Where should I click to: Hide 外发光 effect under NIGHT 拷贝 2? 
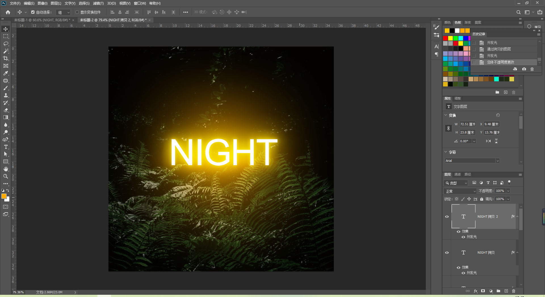tap(463, 237)
